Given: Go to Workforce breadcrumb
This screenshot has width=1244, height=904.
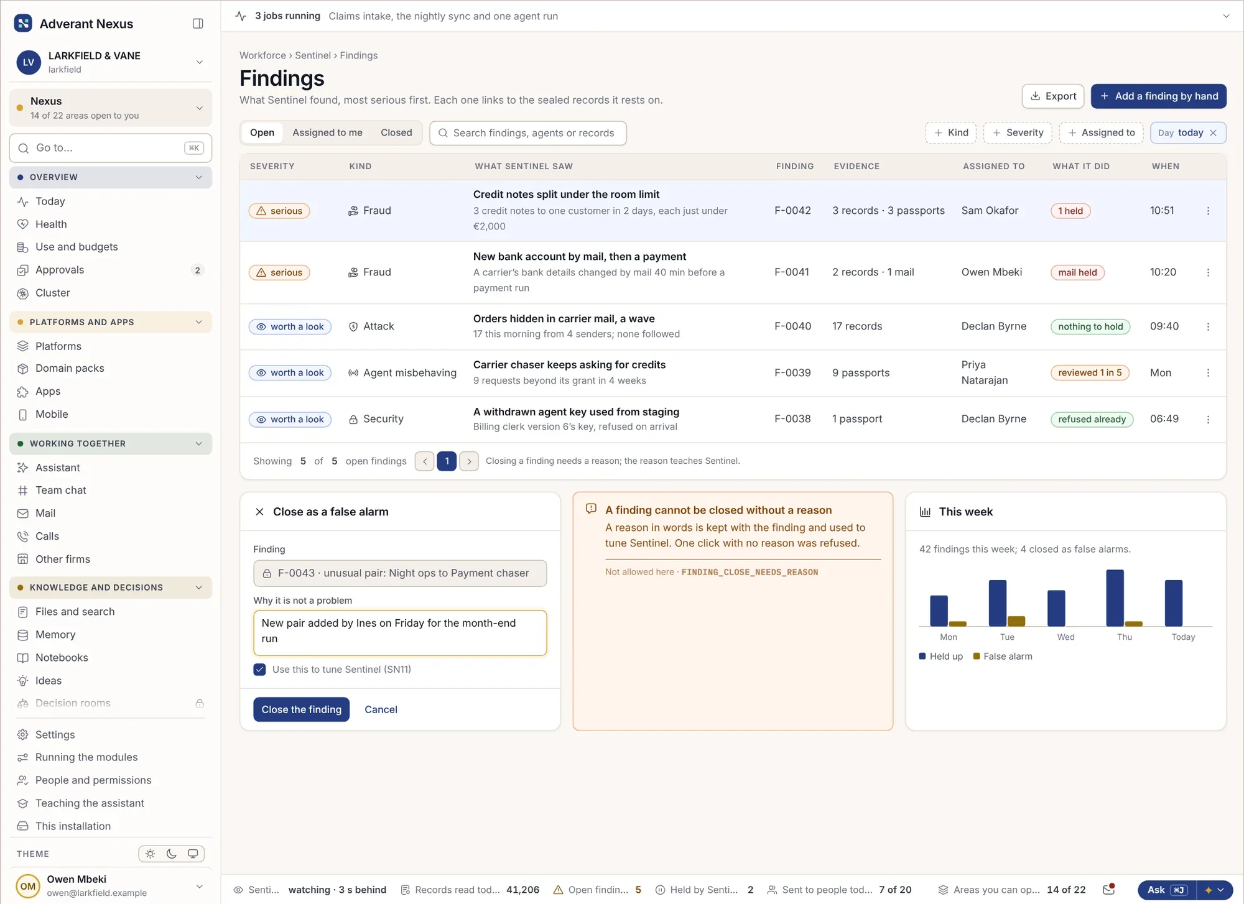Looking at the screenshot, I should click(262, 55).
